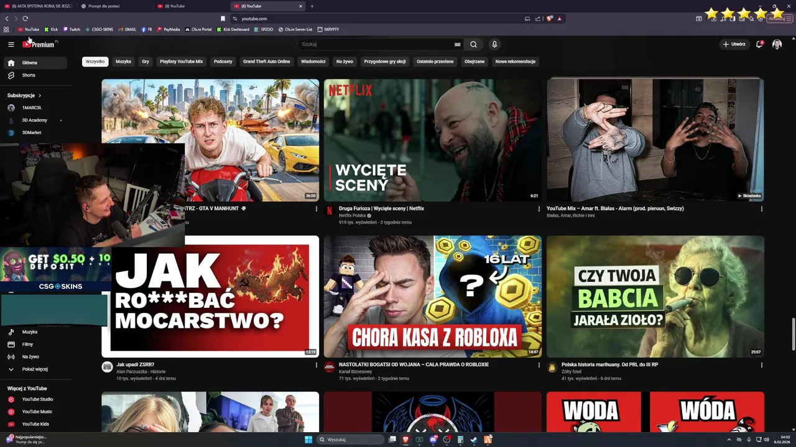Switch to AKTA EPSTEINA browser tab
The height and width of the screenshot is (447, 796).
(39, 6)
